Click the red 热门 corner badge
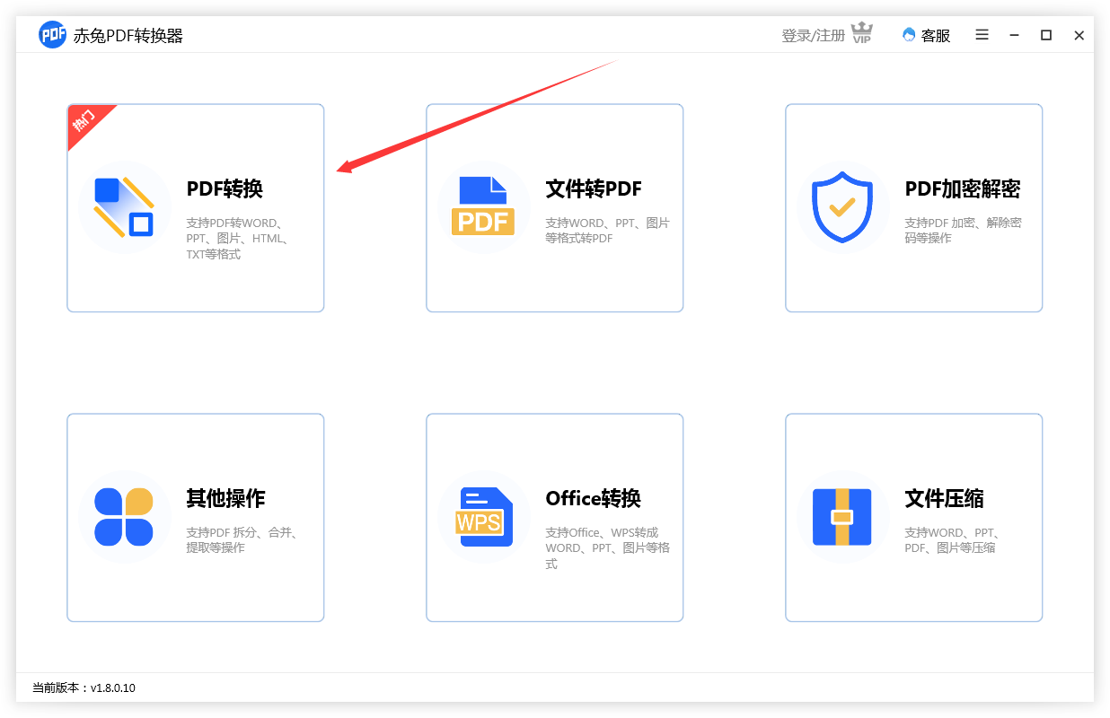This screenshot has height=718, width=1110. (86, 121)
